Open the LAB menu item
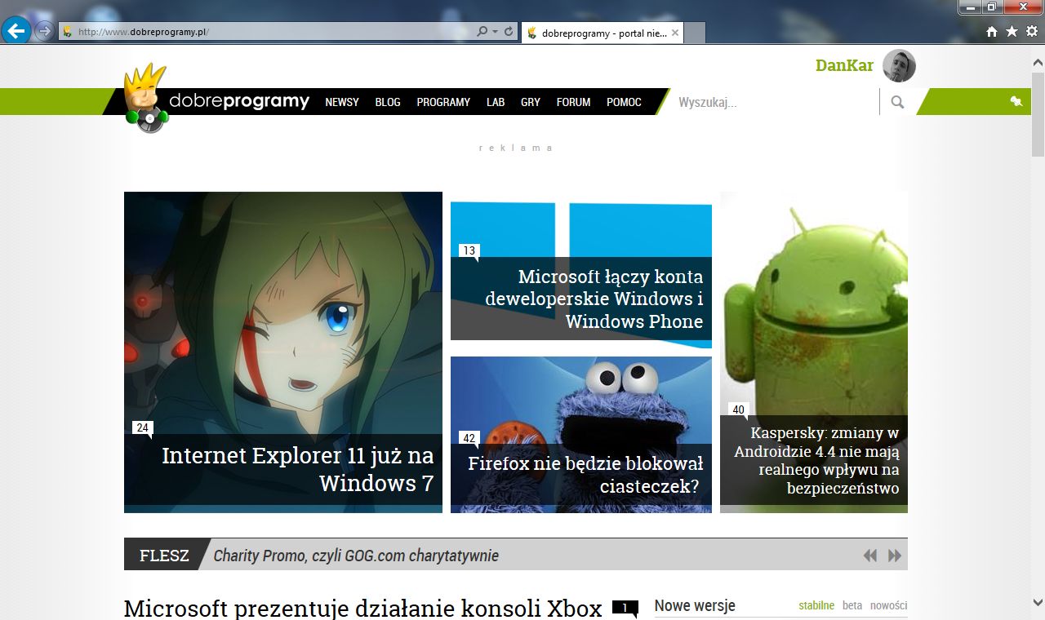The image size is (1045, 620). click(496, 102)
